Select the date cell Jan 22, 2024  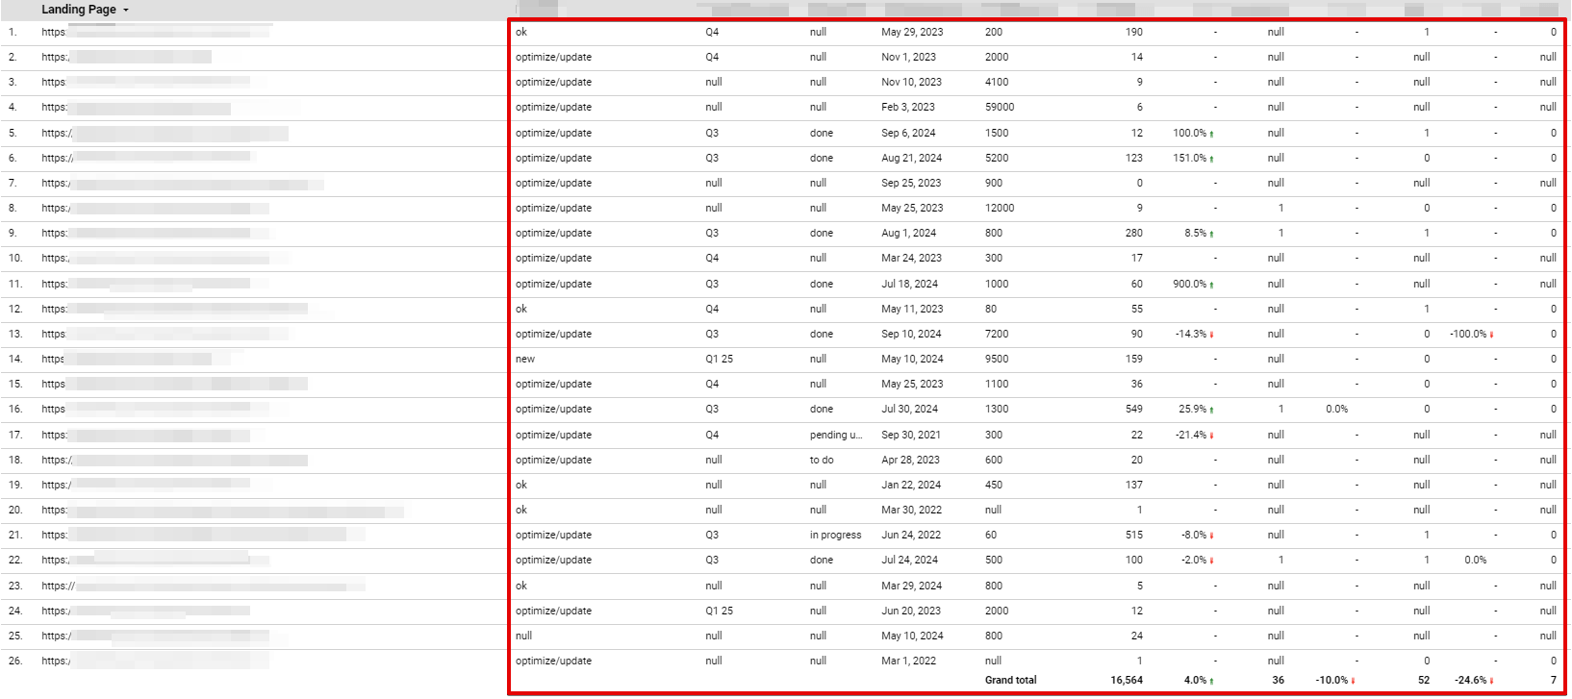[910, 485]
